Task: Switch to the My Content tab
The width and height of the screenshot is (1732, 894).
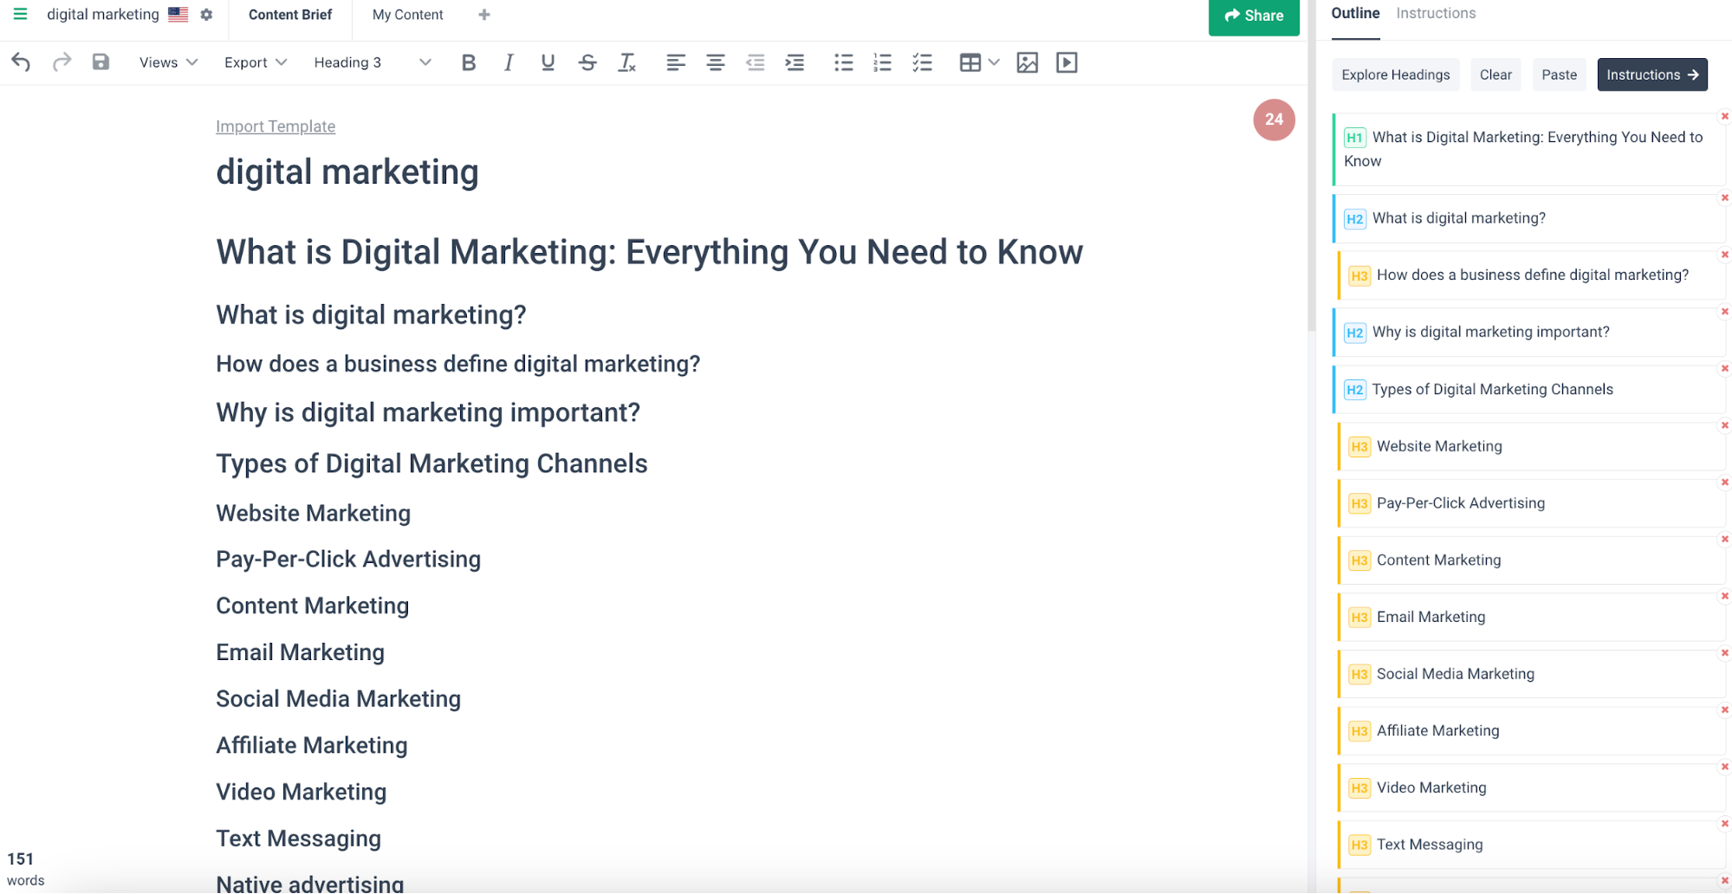Action: point(407,15)
